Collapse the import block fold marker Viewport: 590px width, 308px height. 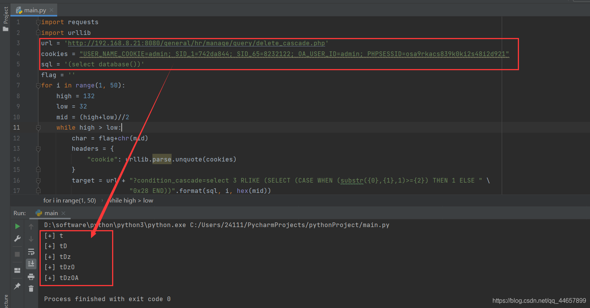pos(38,22)
